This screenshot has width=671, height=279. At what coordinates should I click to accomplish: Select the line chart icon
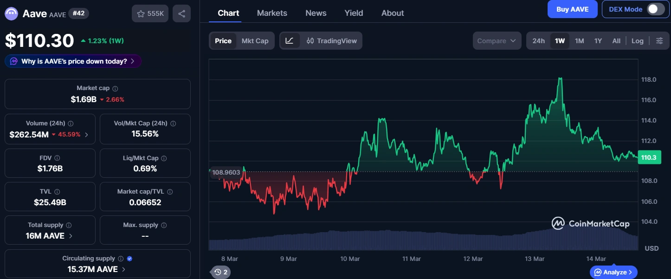tap(290, 40)
